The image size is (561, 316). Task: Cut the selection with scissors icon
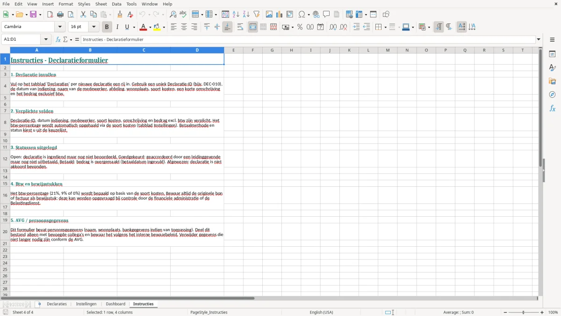pos(83,15)
